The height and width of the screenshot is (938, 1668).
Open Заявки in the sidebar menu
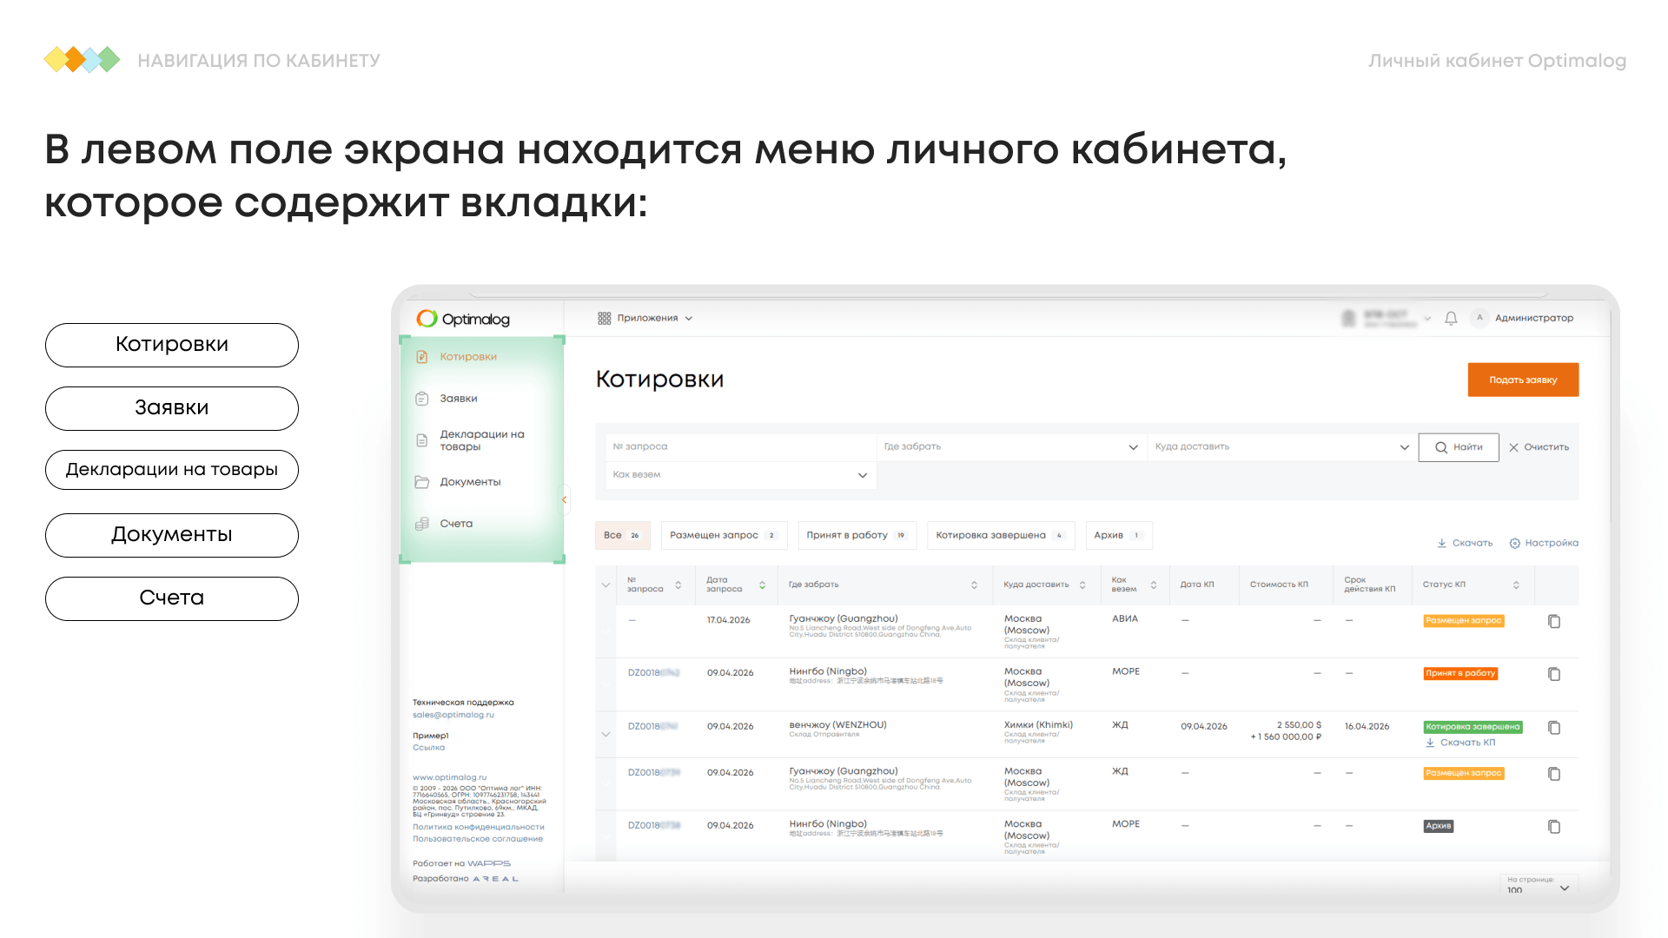(459, 399)
